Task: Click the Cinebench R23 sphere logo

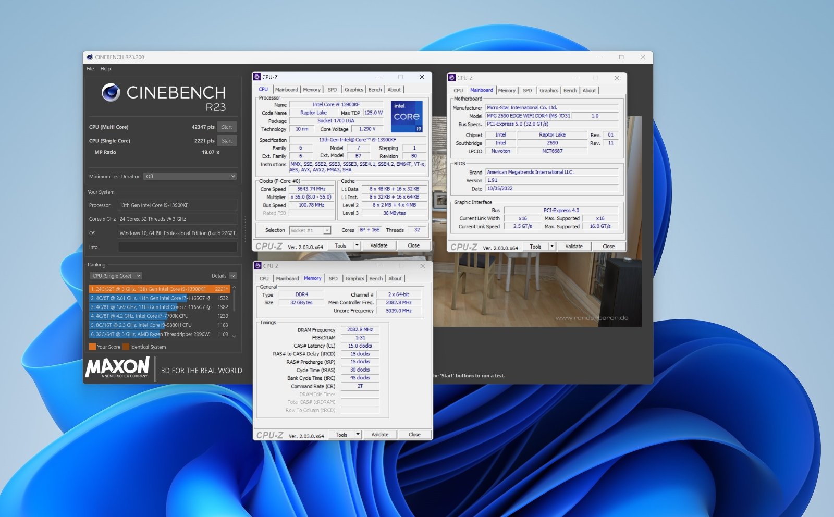Action: click(111, 92)
